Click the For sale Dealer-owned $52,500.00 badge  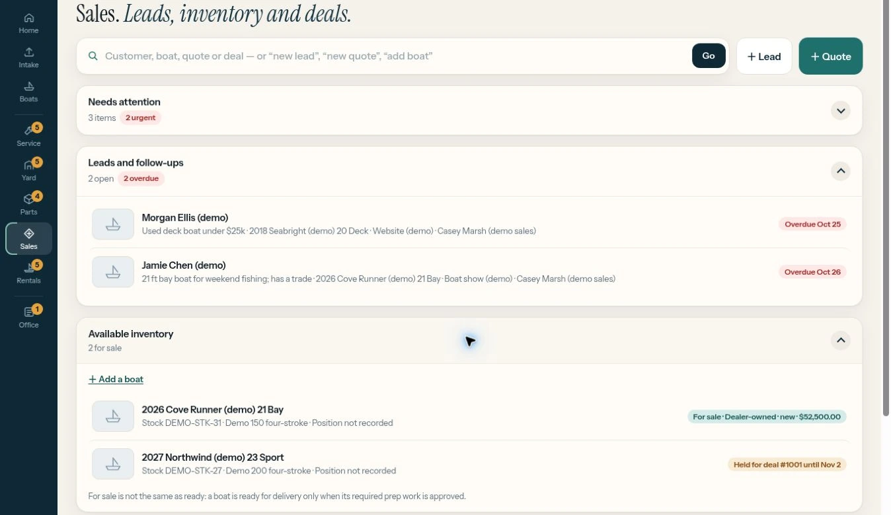[767, 417]
